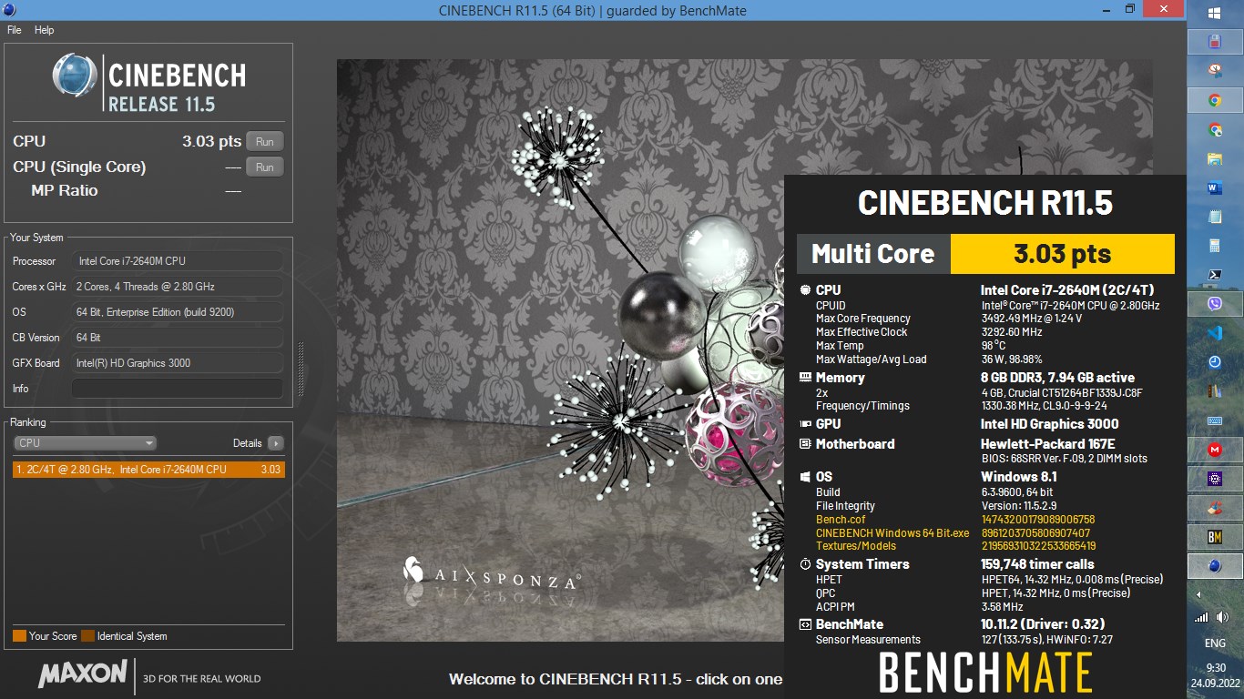Screen dimensions: 1244x699
Task: Open the on-screen keyboard taskbar icon
Action: (x=1214, y=420)
